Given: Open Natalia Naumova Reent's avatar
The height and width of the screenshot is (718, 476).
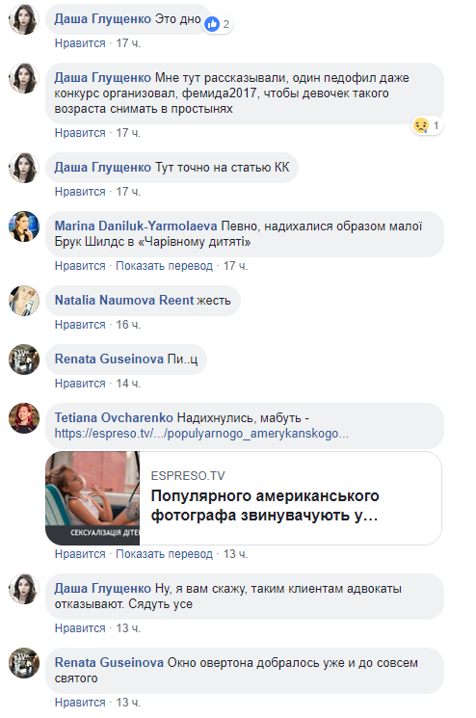Looking at the screenshot, I should (24, 301).
